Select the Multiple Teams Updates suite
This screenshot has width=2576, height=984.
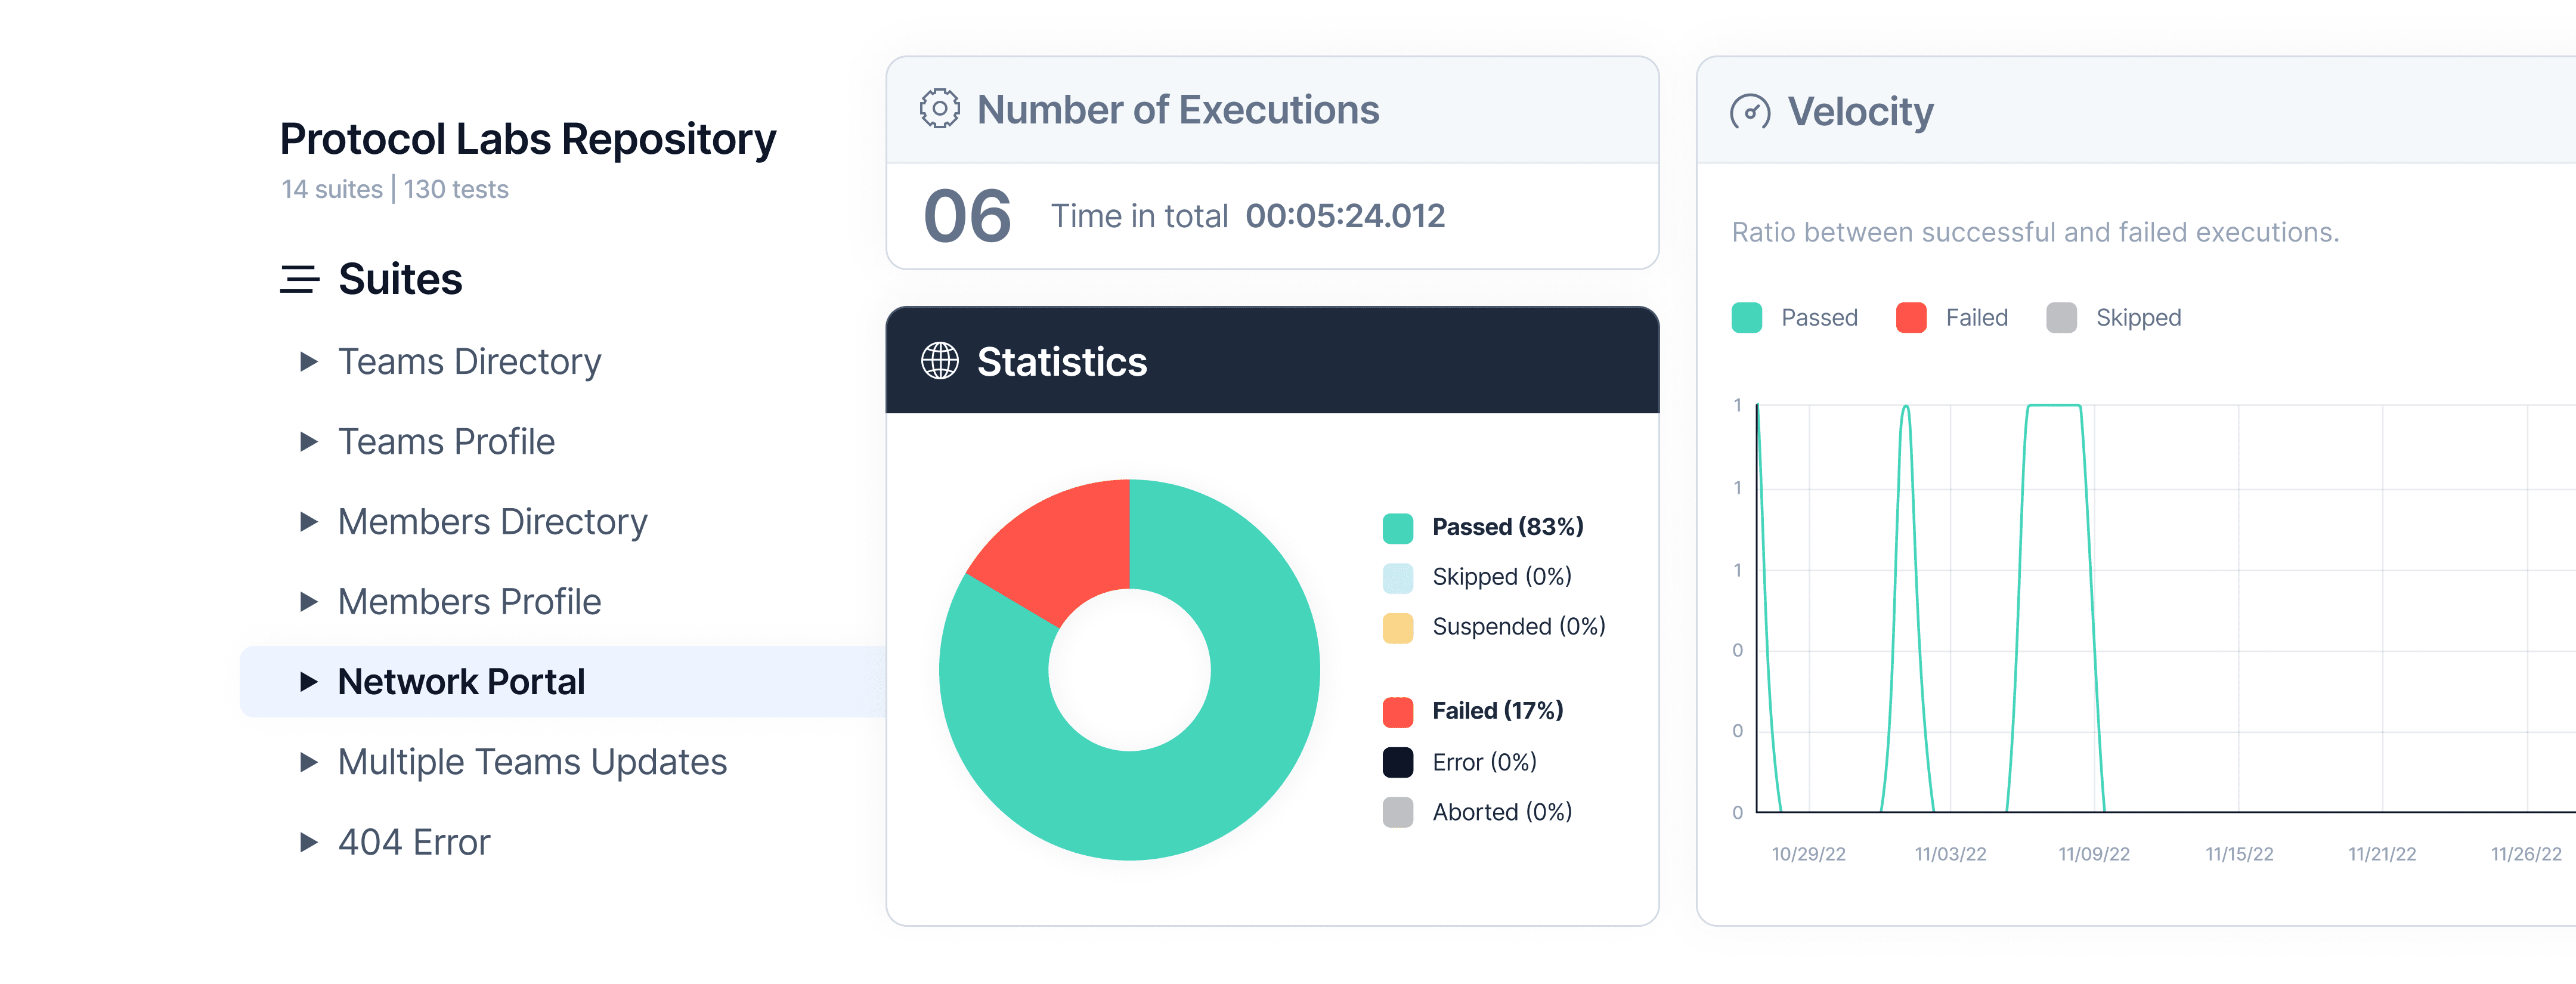(x=532, y=762)
